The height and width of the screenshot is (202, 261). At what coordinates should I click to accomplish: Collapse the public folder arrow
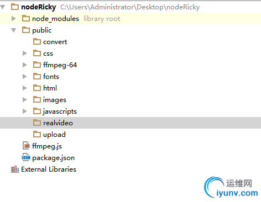14,30
